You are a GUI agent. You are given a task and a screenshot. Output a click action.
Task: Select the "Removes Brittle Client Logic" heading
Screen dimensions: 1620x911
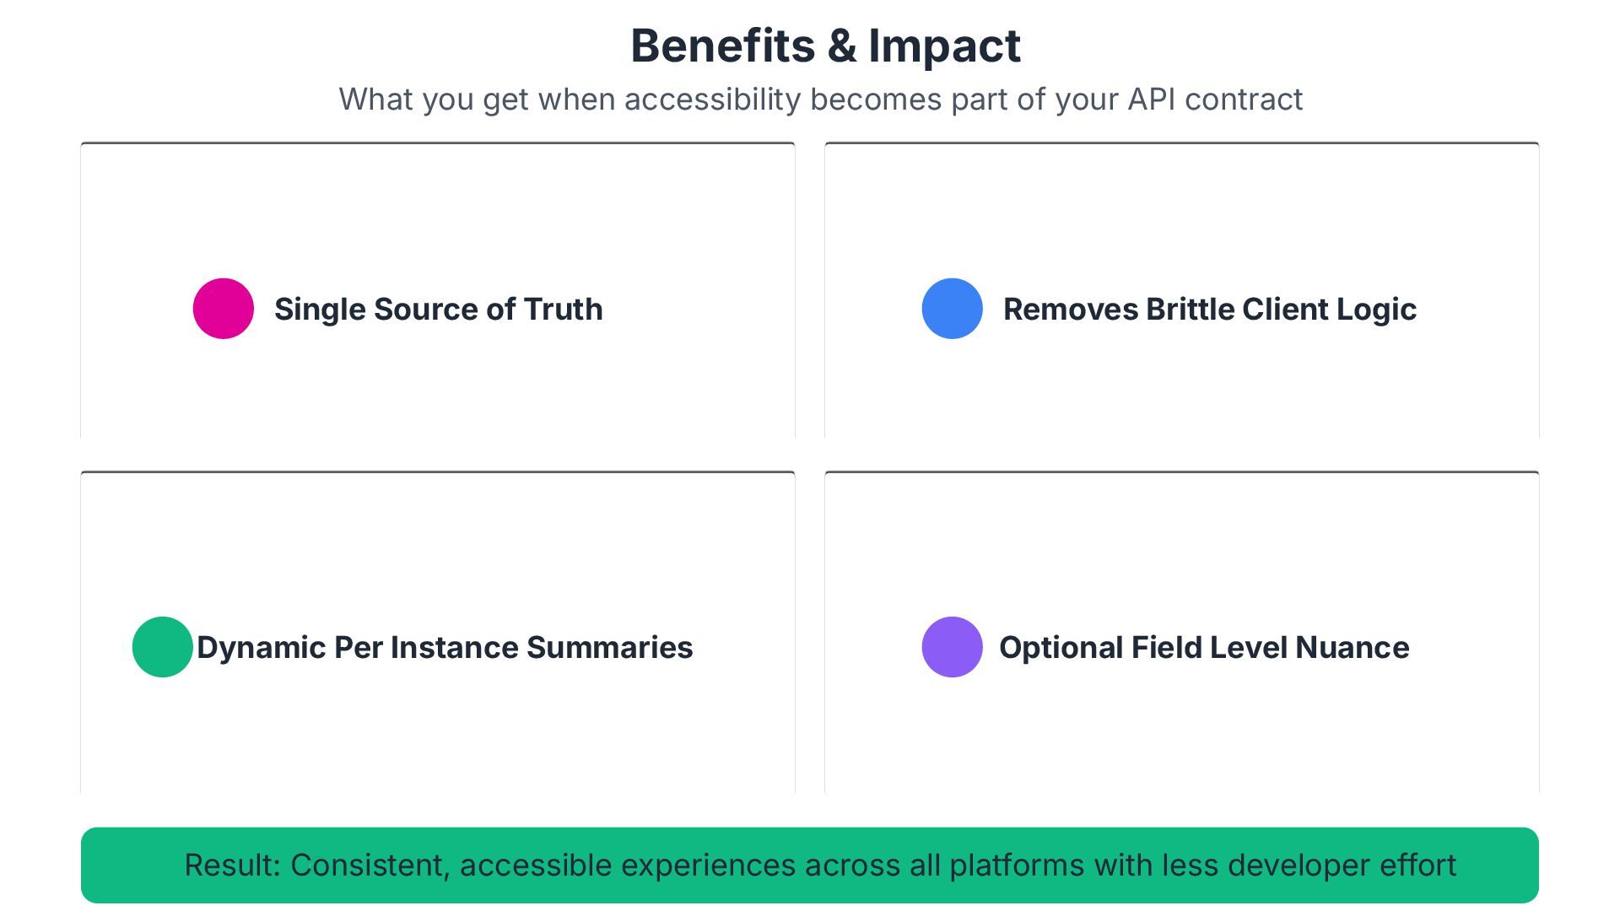click(1209, 310)
